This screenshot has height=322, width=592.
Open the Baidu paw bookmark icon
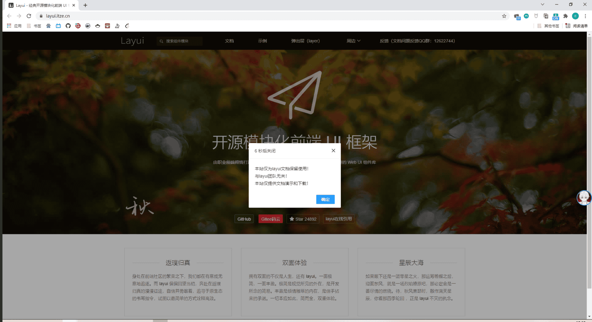pyautogui.click(x=48, y=26)
